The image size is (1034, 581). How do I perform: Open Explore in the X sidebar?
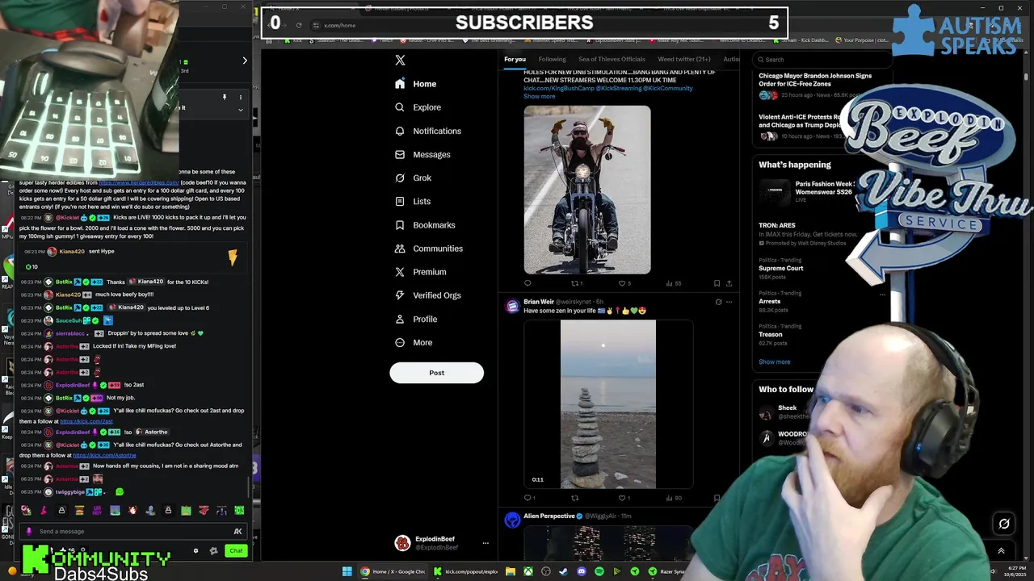coord(418,107)
